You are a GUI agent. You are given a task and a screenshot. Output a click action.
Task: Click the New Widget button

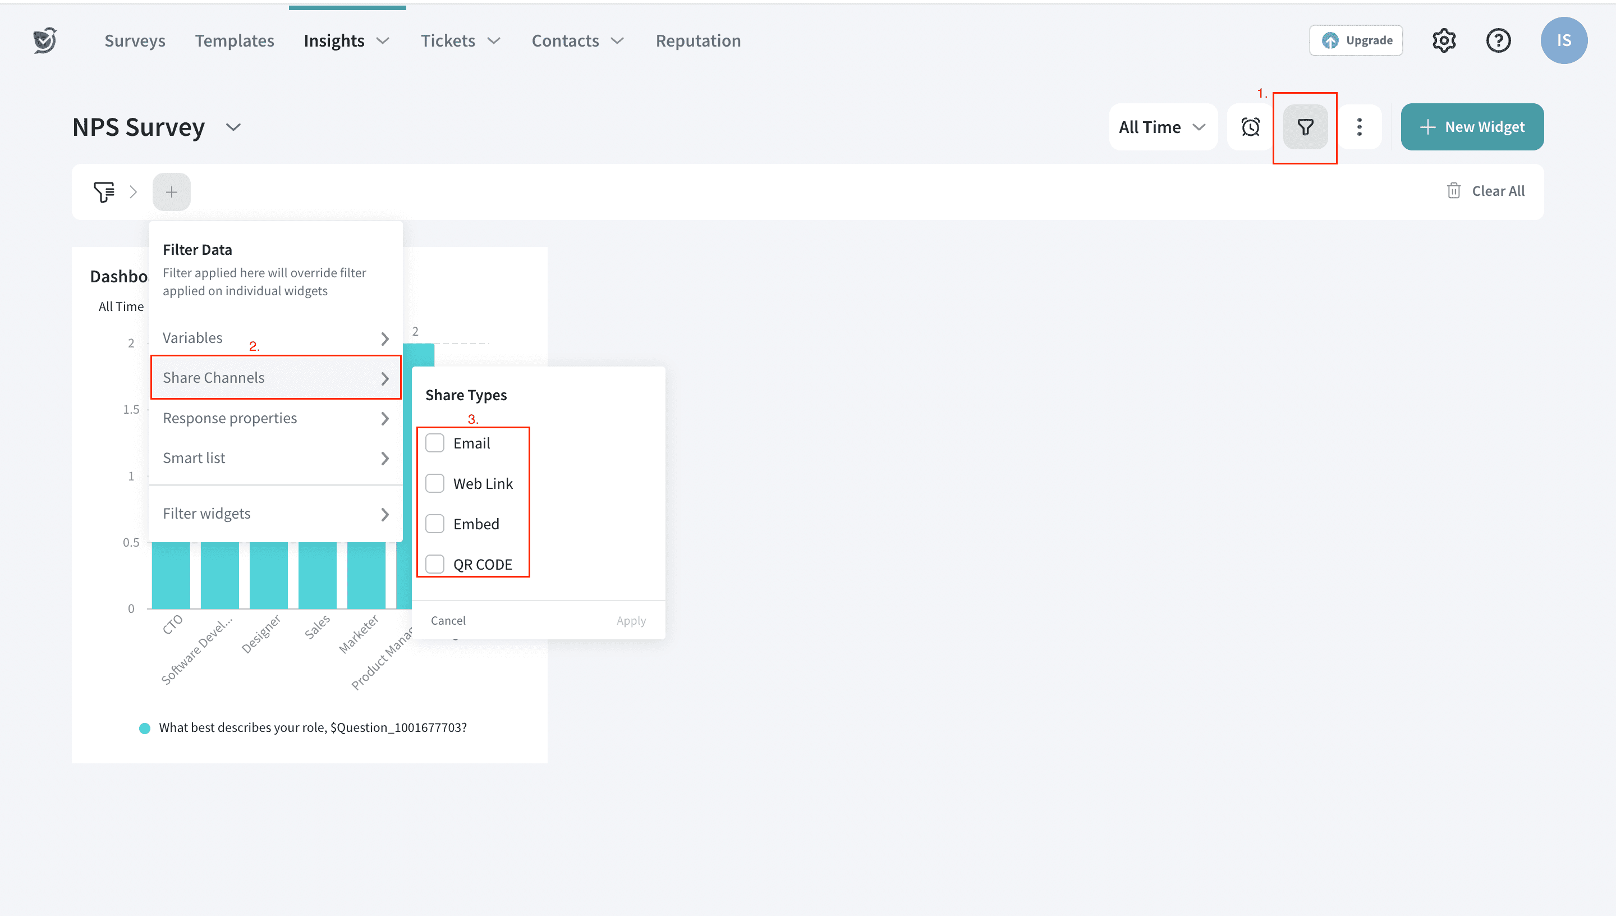1471,127
